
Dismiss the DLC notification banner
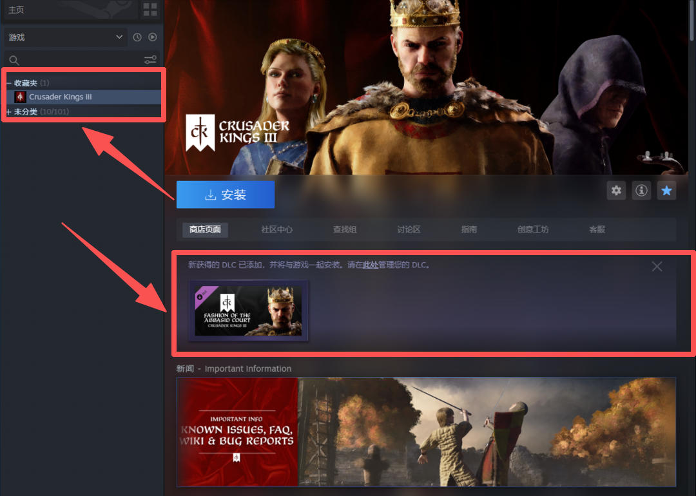coord(657,267)
